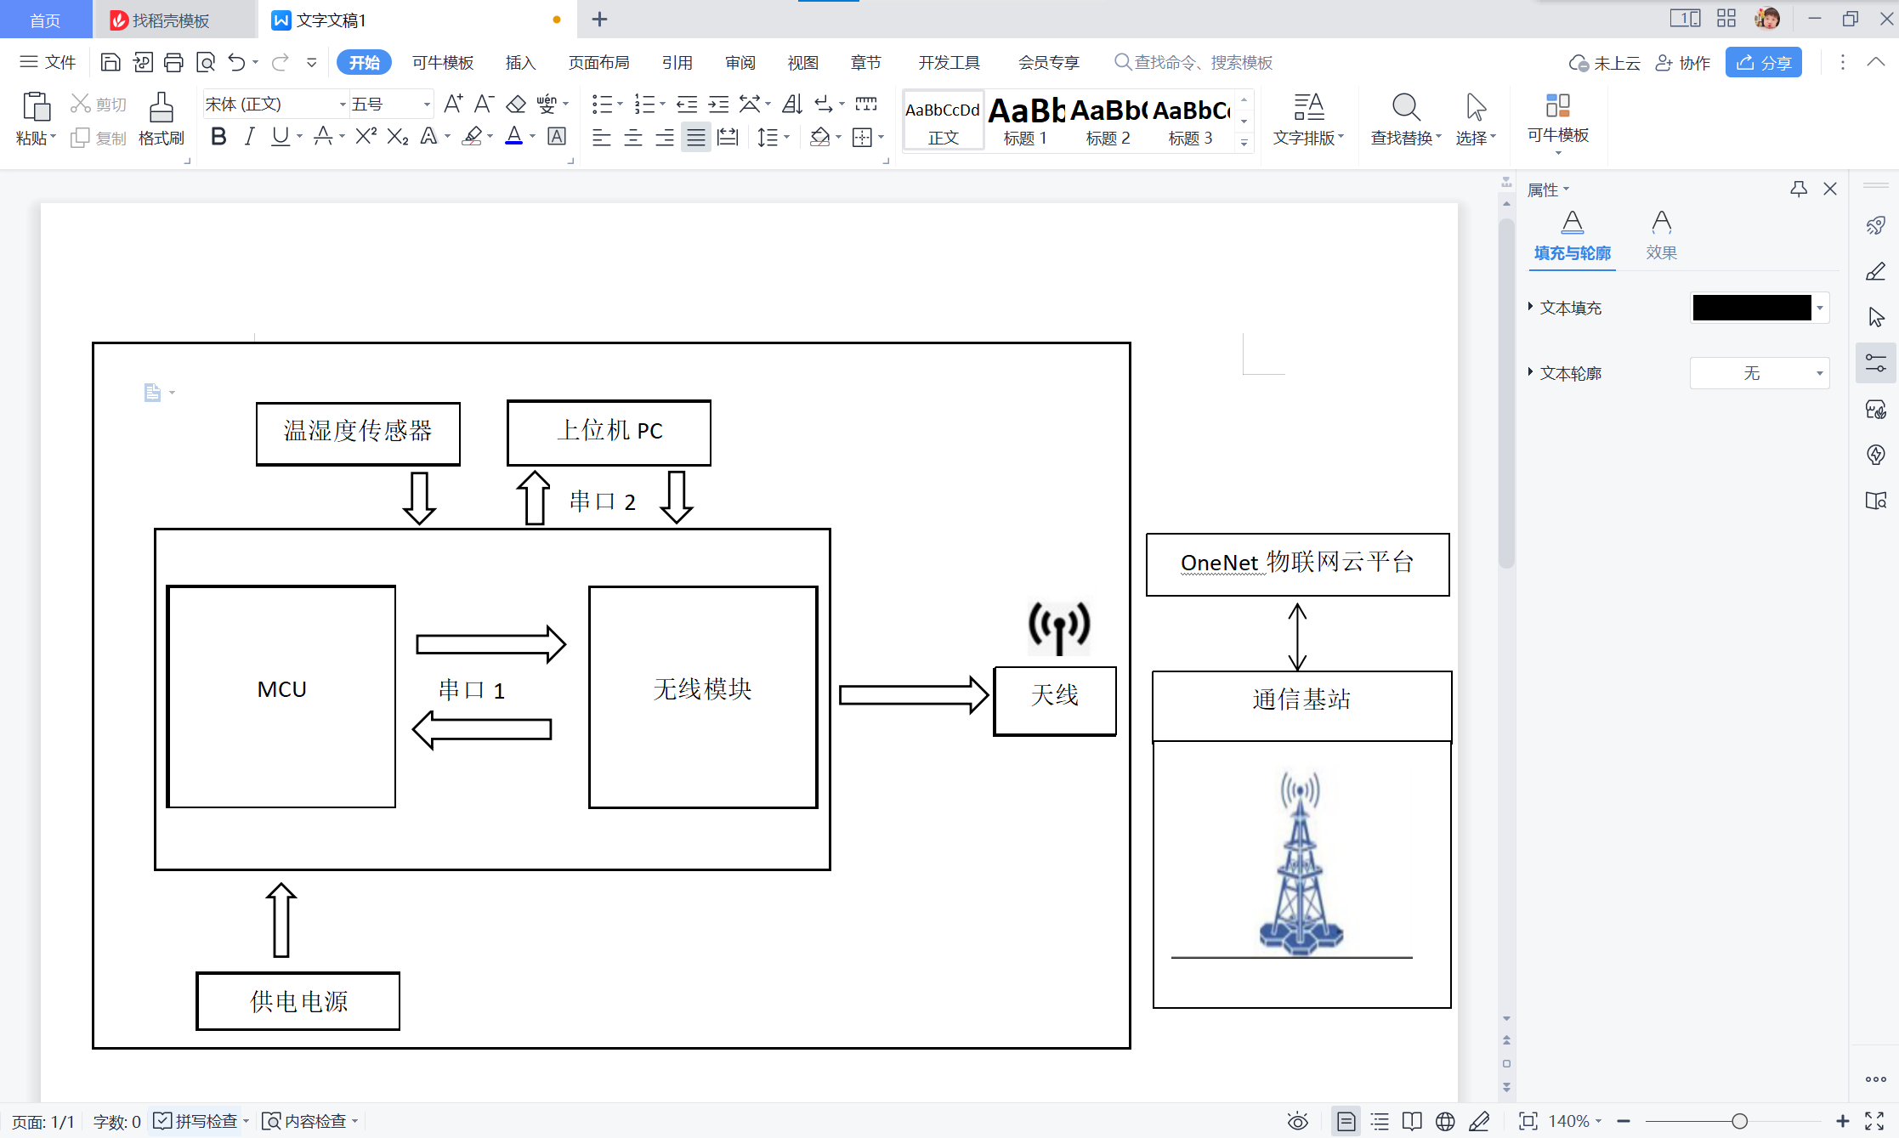The width and height of the screenshot is (1899, 1138).
Task: Click the print icon in the quick toolbar
Action: point(173,62)
